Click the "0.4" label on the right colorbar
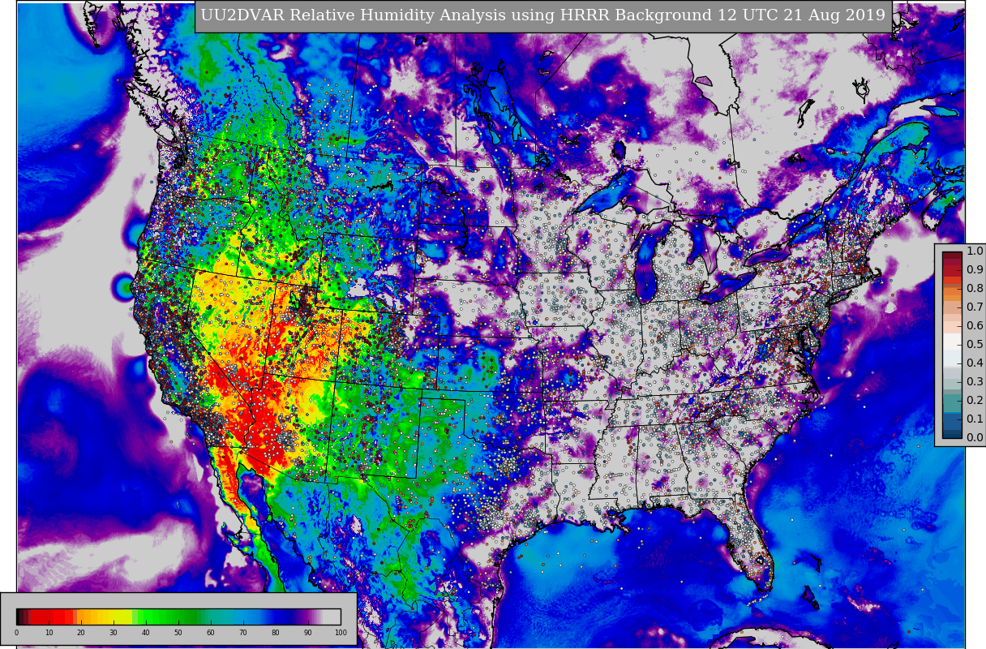Screen dimensions: 986x649 pyautogui.click(x=975, y=363)
